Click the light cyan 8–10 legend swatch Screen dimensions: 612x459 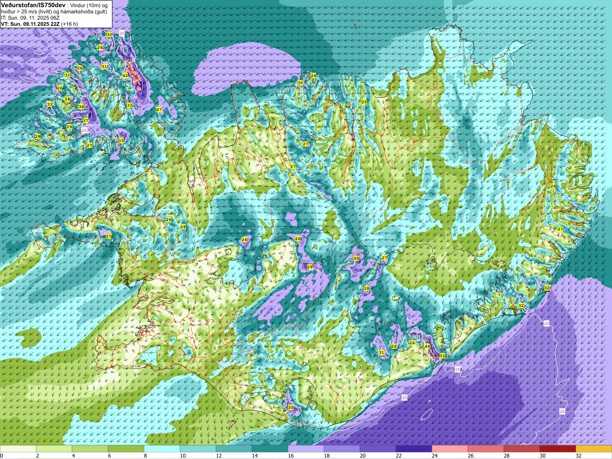tap(162, 449)
